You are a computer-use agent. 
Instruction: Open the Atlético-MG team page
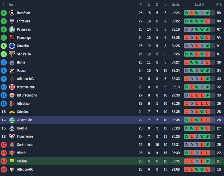pyautogui.click(x=25, y=79)
